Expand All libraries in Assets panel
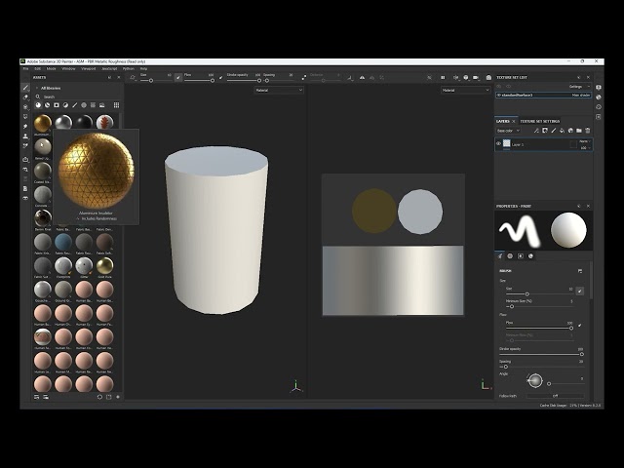 tap(37, 88)
